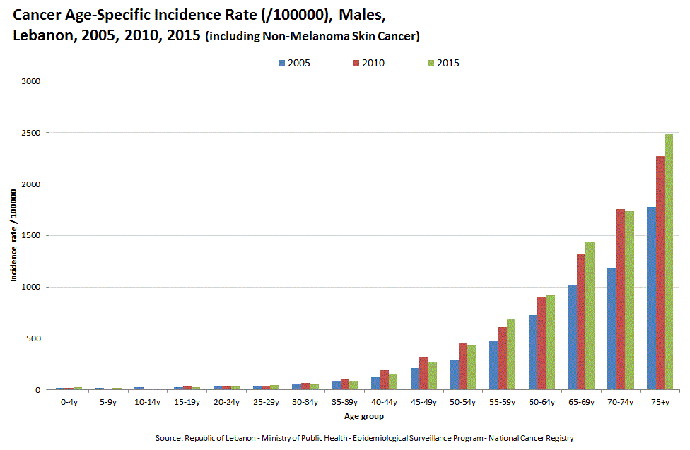Select the tallest green bar for 75+y
The height and width of the screenshot is (450, 690).
click(668, 261)
